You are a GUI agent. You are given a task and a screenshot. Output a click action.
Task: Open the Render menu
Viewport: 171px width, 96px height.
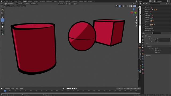coord(11,1)
